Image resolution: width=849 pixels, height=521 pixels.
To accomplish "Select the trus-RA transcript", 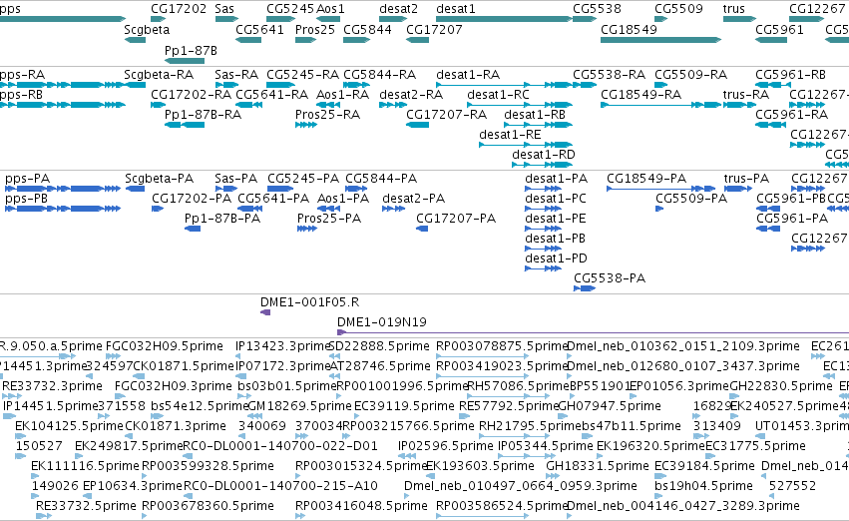I will click(739, 105).
